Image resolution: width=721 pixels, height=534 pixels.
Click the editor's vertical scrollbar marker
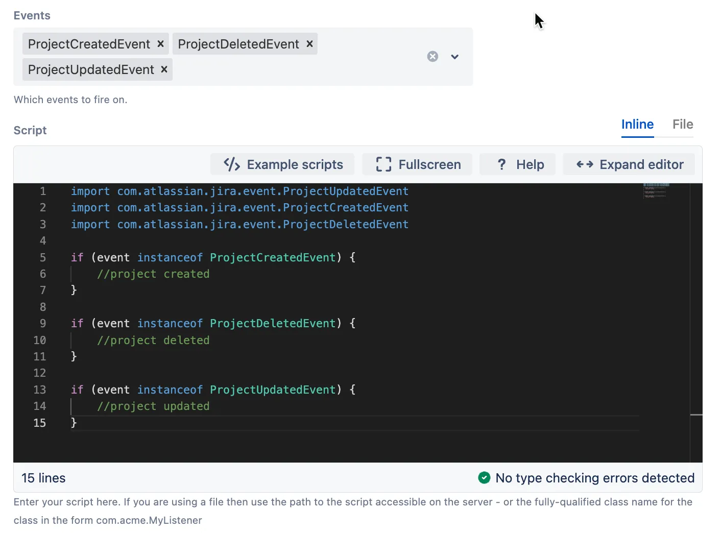pyautogui.click(x=696, y=415)
